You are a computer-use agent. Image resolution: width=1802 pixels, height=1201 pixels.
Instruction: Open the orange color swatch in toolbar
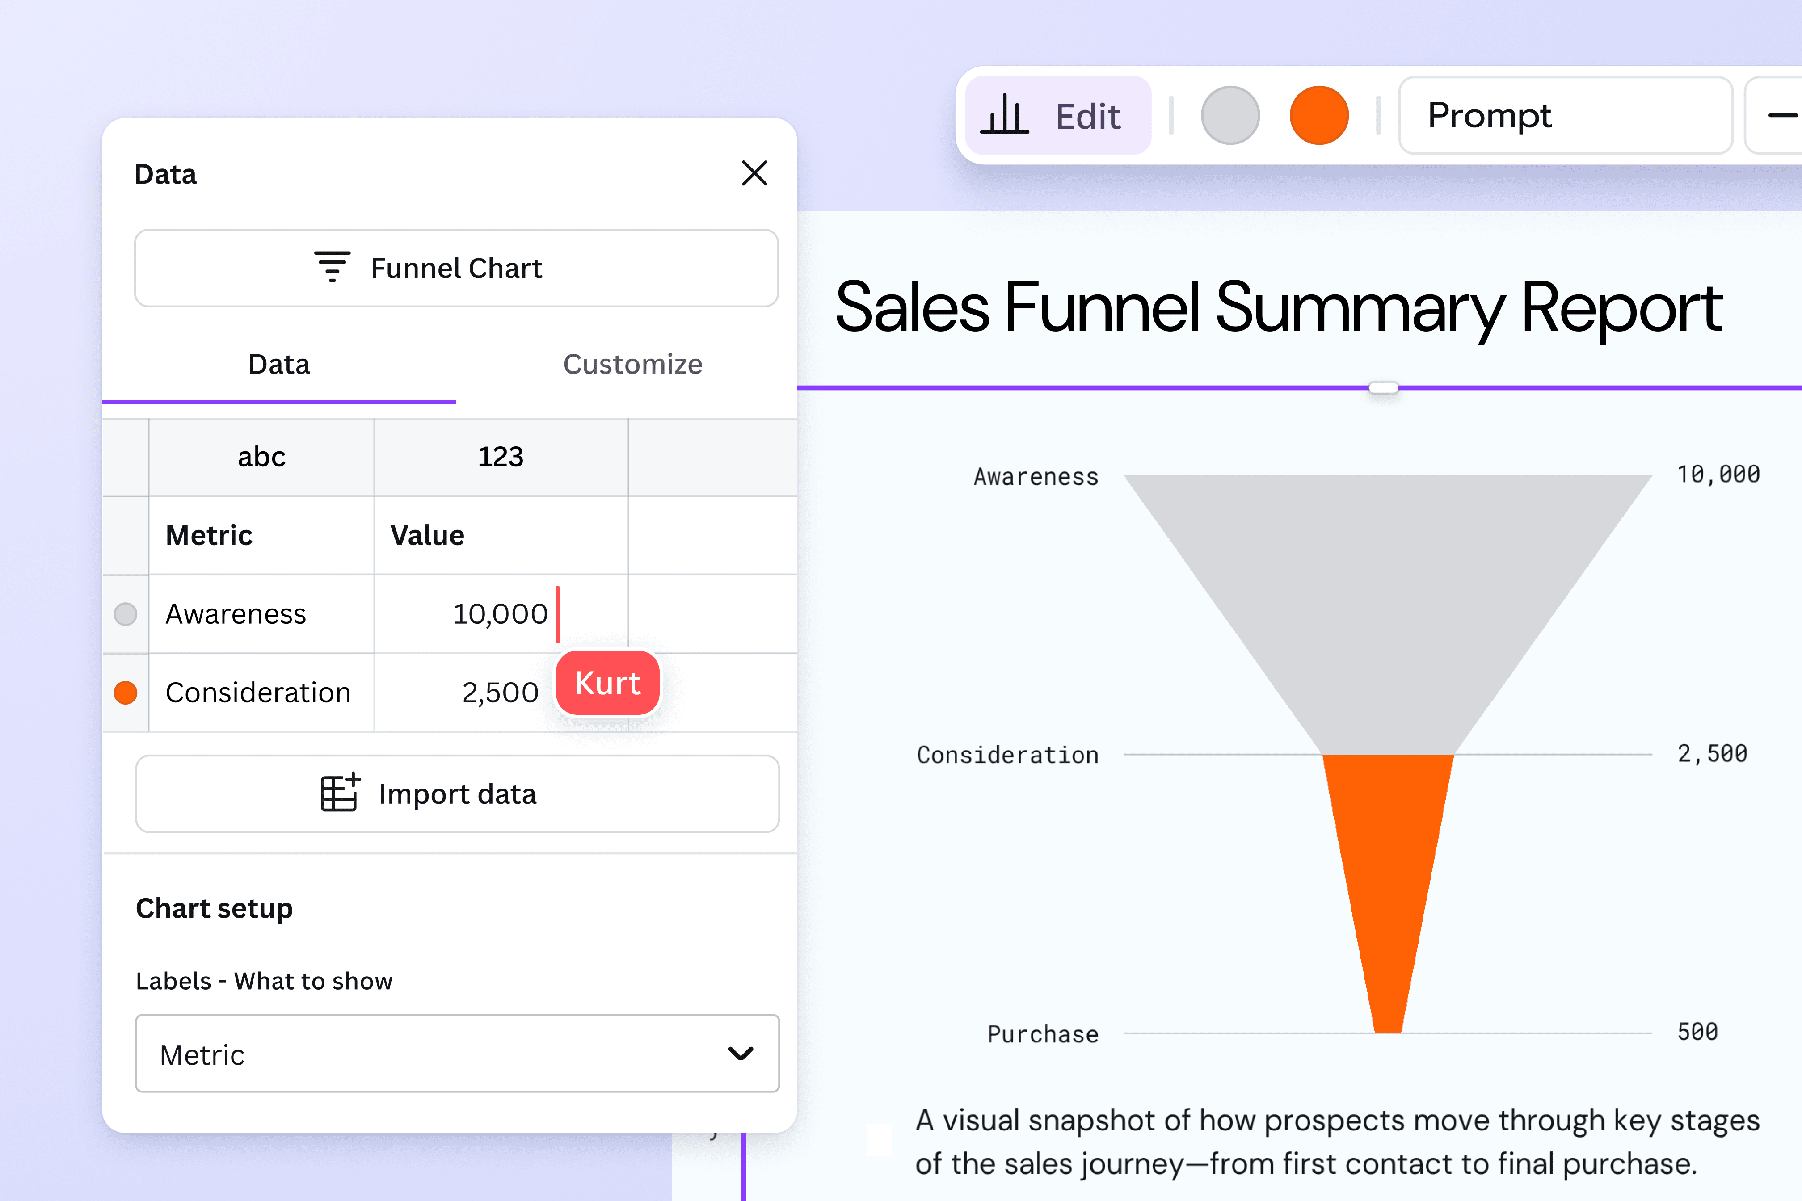click(x=1318, y=116)
